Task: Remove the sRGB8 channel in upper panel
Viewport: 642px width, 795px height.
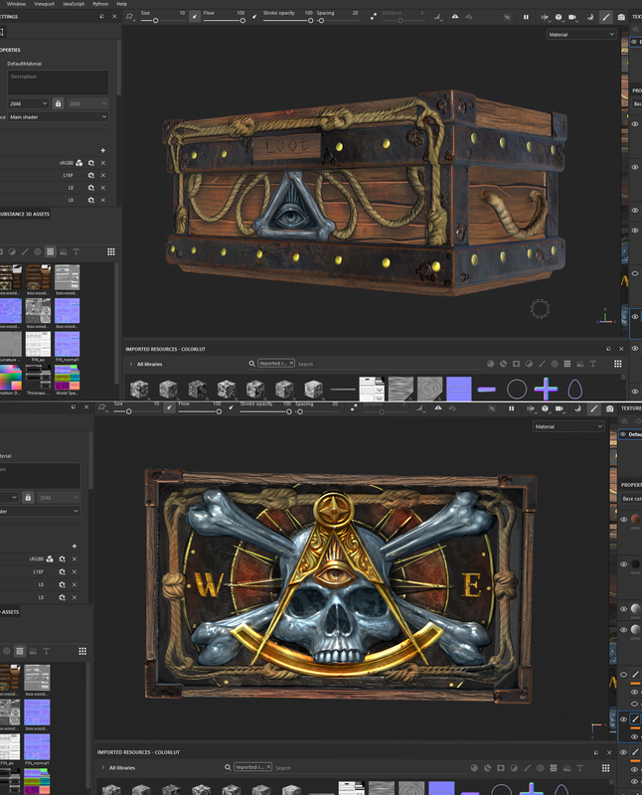Action: [x=103, y=163]
